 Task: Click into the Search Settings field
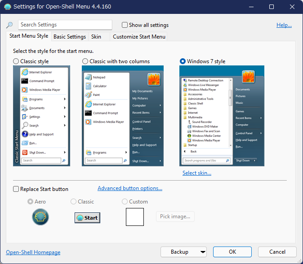pos(65,25)
